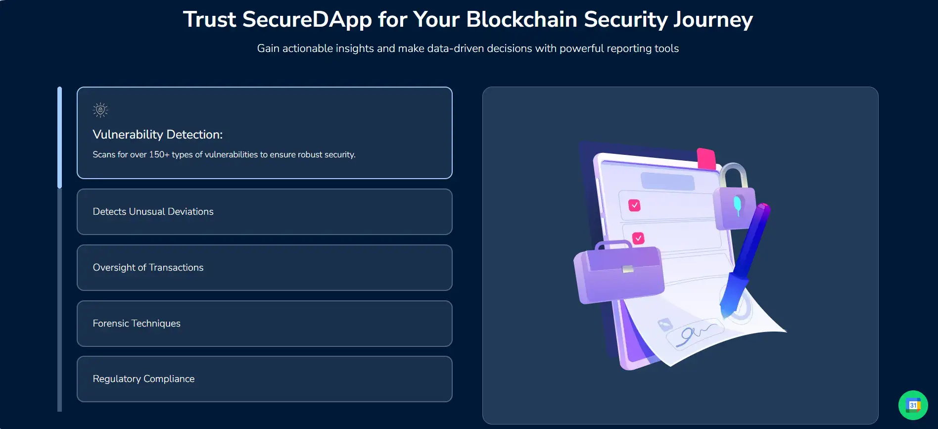This screenshot has height=429, width=938.
Task: Expand the Detects Unusual Deviations panel
Action: [265, 212]
